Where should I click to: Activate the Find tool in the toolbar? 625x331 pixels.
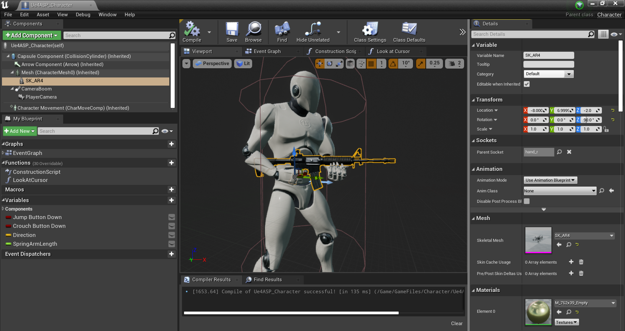point(282,32)
